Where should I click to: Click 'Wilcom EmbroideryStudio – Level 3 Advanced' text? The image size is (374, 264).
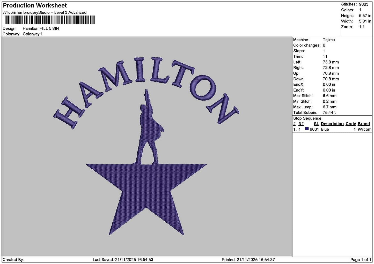(x=45, y=12)
